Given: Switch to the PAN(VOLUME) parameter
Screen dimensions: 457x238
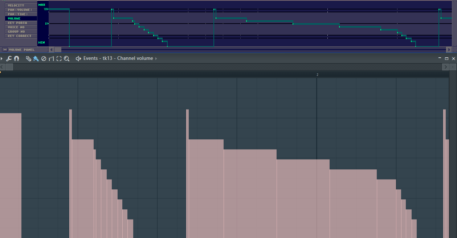Looking at the screenshot, I should [x=21, y=10].
